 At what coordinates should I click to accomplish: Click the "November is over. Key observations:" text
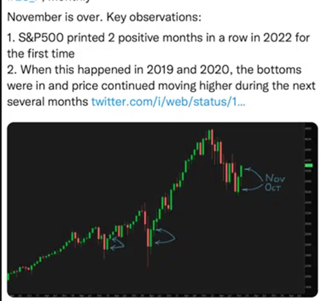click(x=104, y=17)
